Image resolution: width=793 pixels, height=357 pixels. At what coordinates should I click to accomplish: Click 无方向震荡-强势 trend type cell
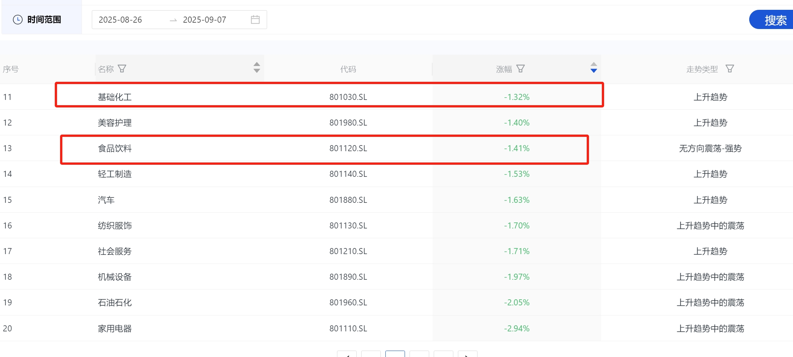point(710,149)
